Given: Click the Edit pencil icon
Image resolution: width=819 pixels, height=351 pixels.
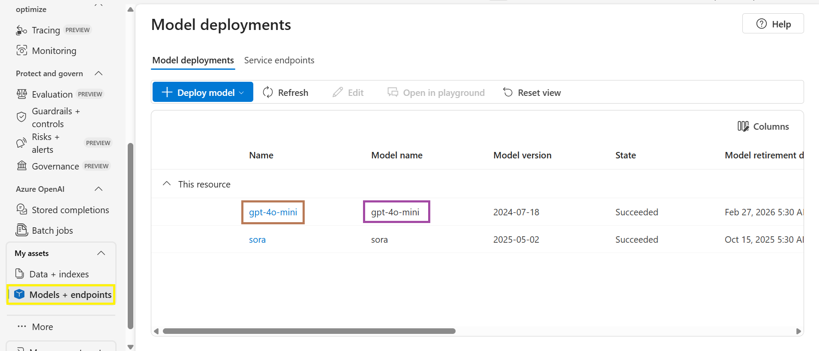Looking at the screenshot, I should tap(338, 92).
